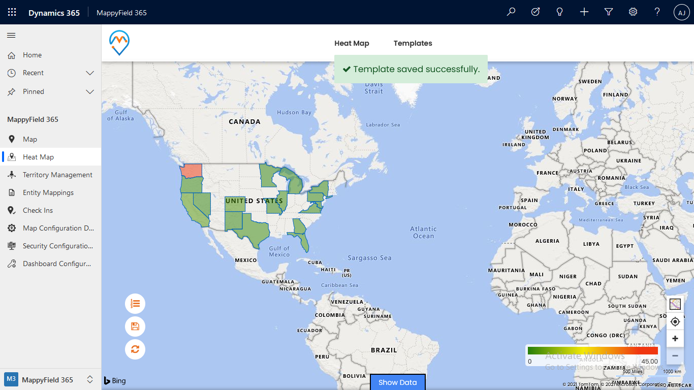Click the 'Template saved successfully.' notification

click(411, 69)
